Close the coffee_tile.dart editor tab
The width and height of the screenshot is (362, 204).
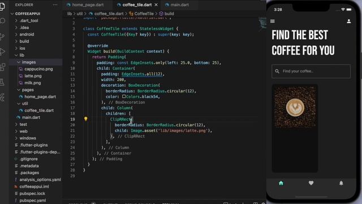(156, 5)
